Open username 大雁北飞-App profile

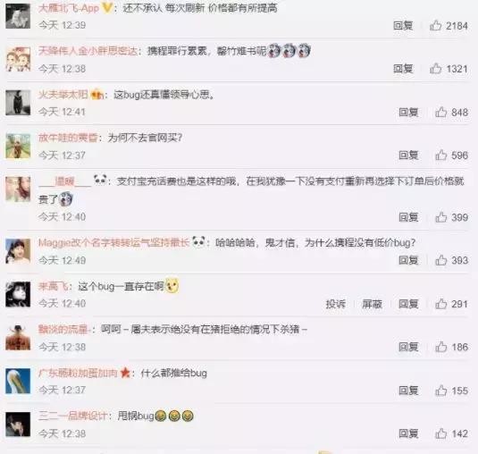[x=69, y=8]
